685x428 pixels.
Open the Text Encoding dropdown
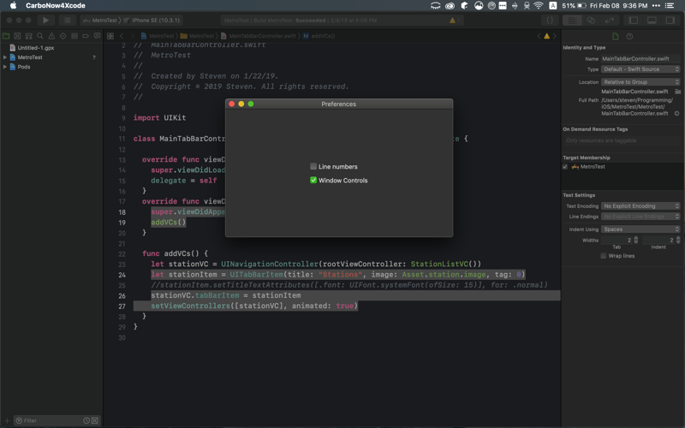pyautogui.click(x=640, y=205)
